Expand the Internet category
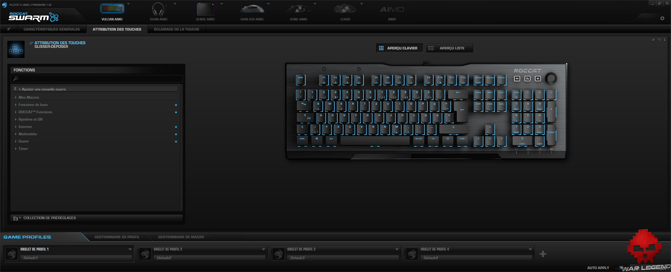 point(16,127)
